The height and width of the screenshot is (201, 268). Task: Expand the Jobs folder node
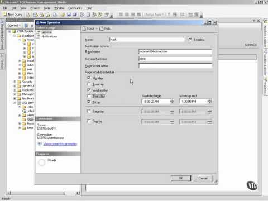pyautogui.click(x=20, y=107)
